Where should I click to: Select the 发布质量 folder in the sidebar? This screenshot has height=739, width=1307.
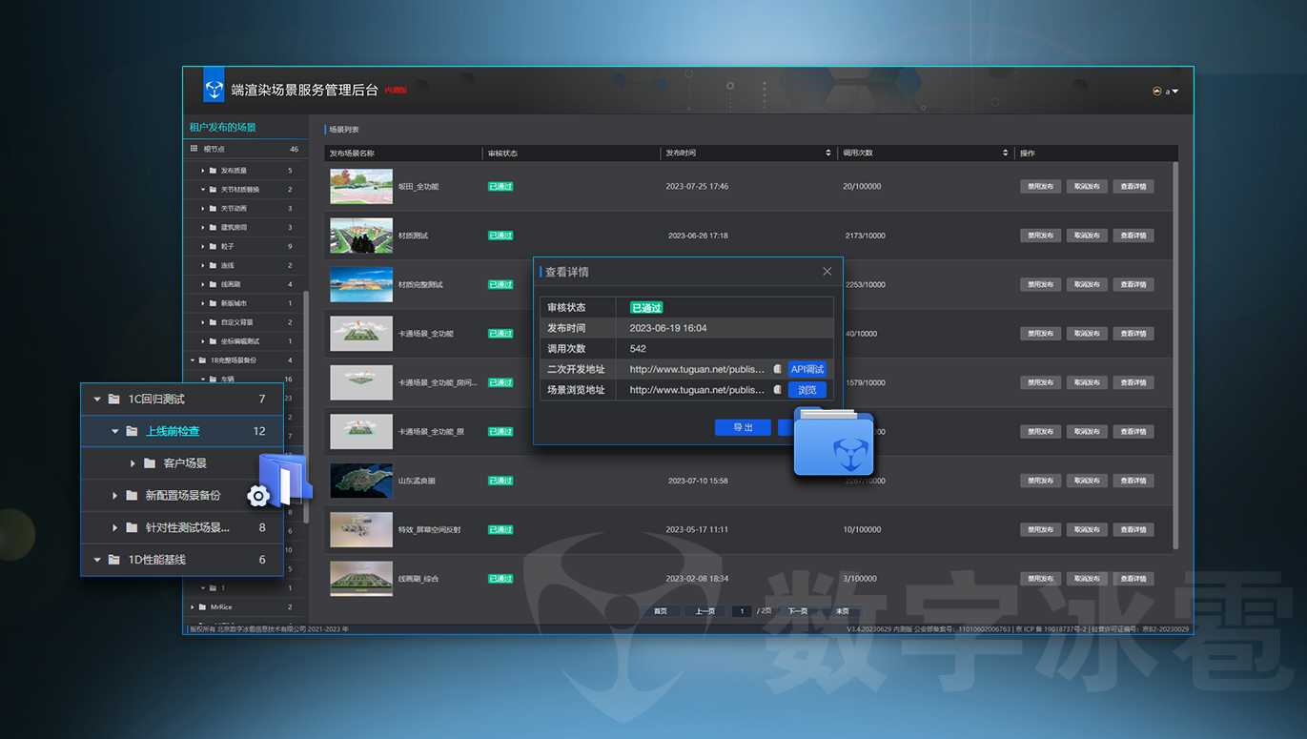coord(234,171)
